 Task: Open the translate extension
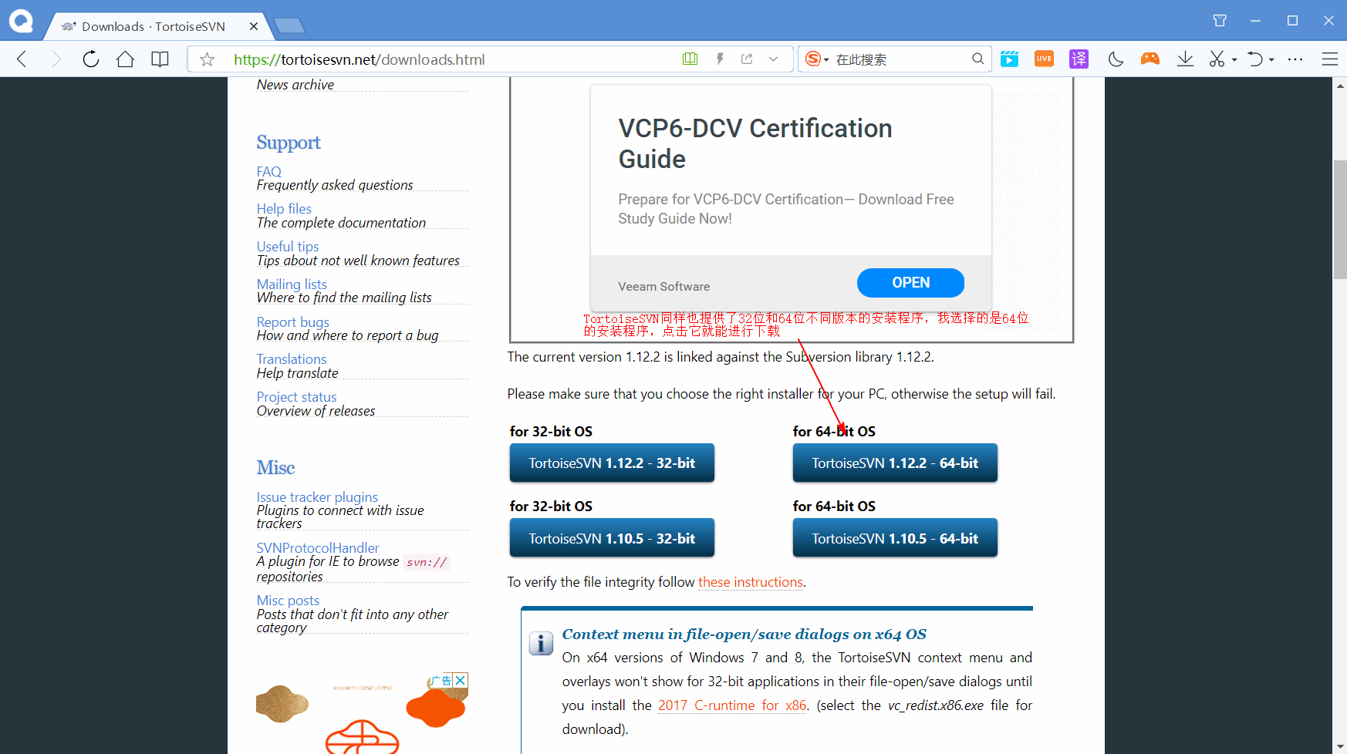1079,59
